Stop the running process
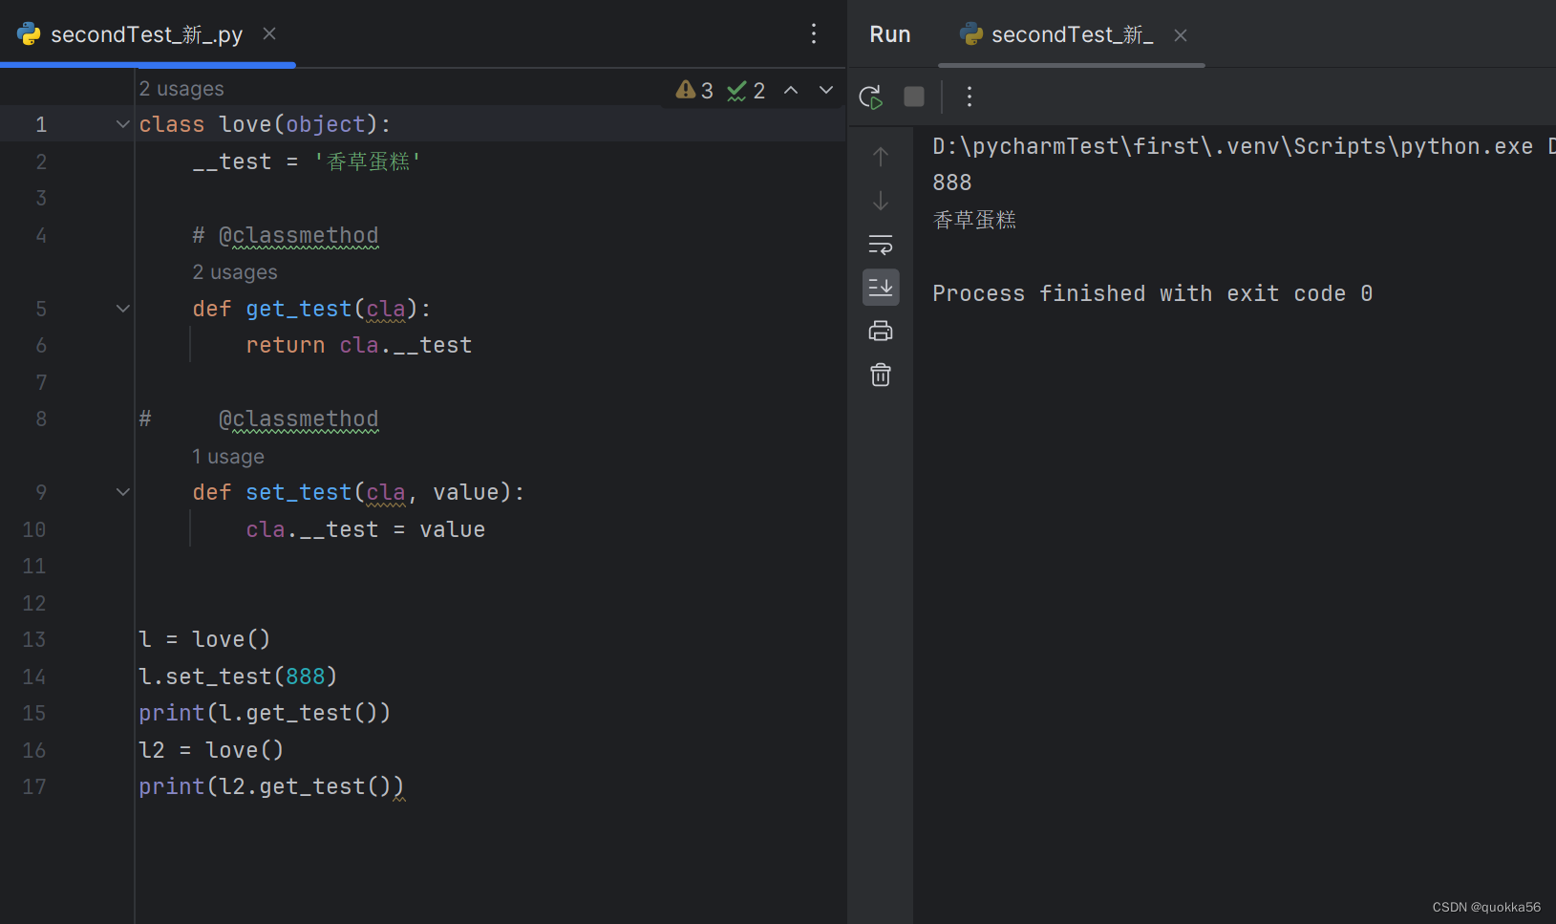The width and height of the screenshot is (1556, 924). click(x=914, y=97)
